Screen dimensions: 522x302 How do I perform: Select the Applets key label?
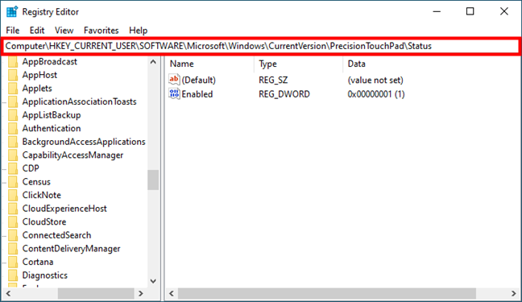click(37, 89)
